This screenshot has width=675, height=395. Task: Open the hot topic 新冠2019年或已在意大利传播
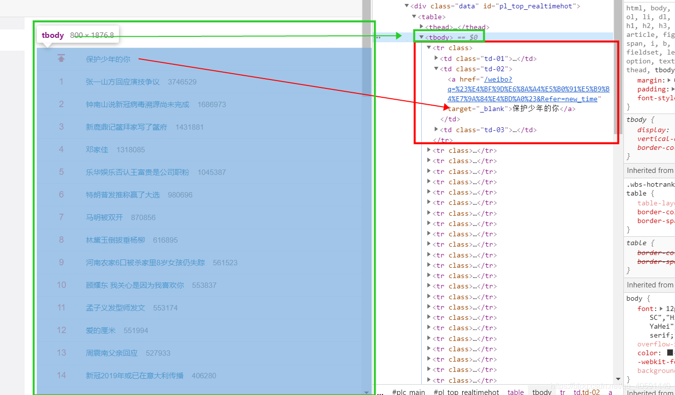(x=135, y=375)
